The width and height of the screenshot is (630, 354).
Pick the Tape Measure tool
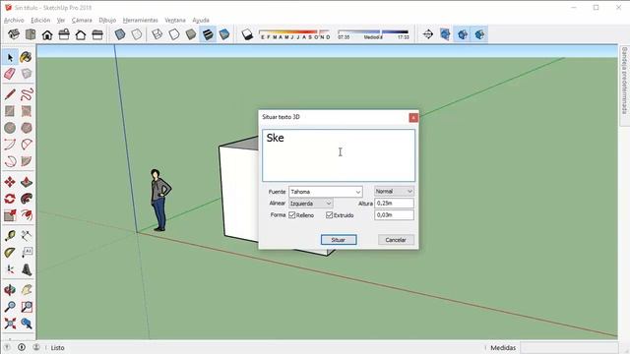10,236
